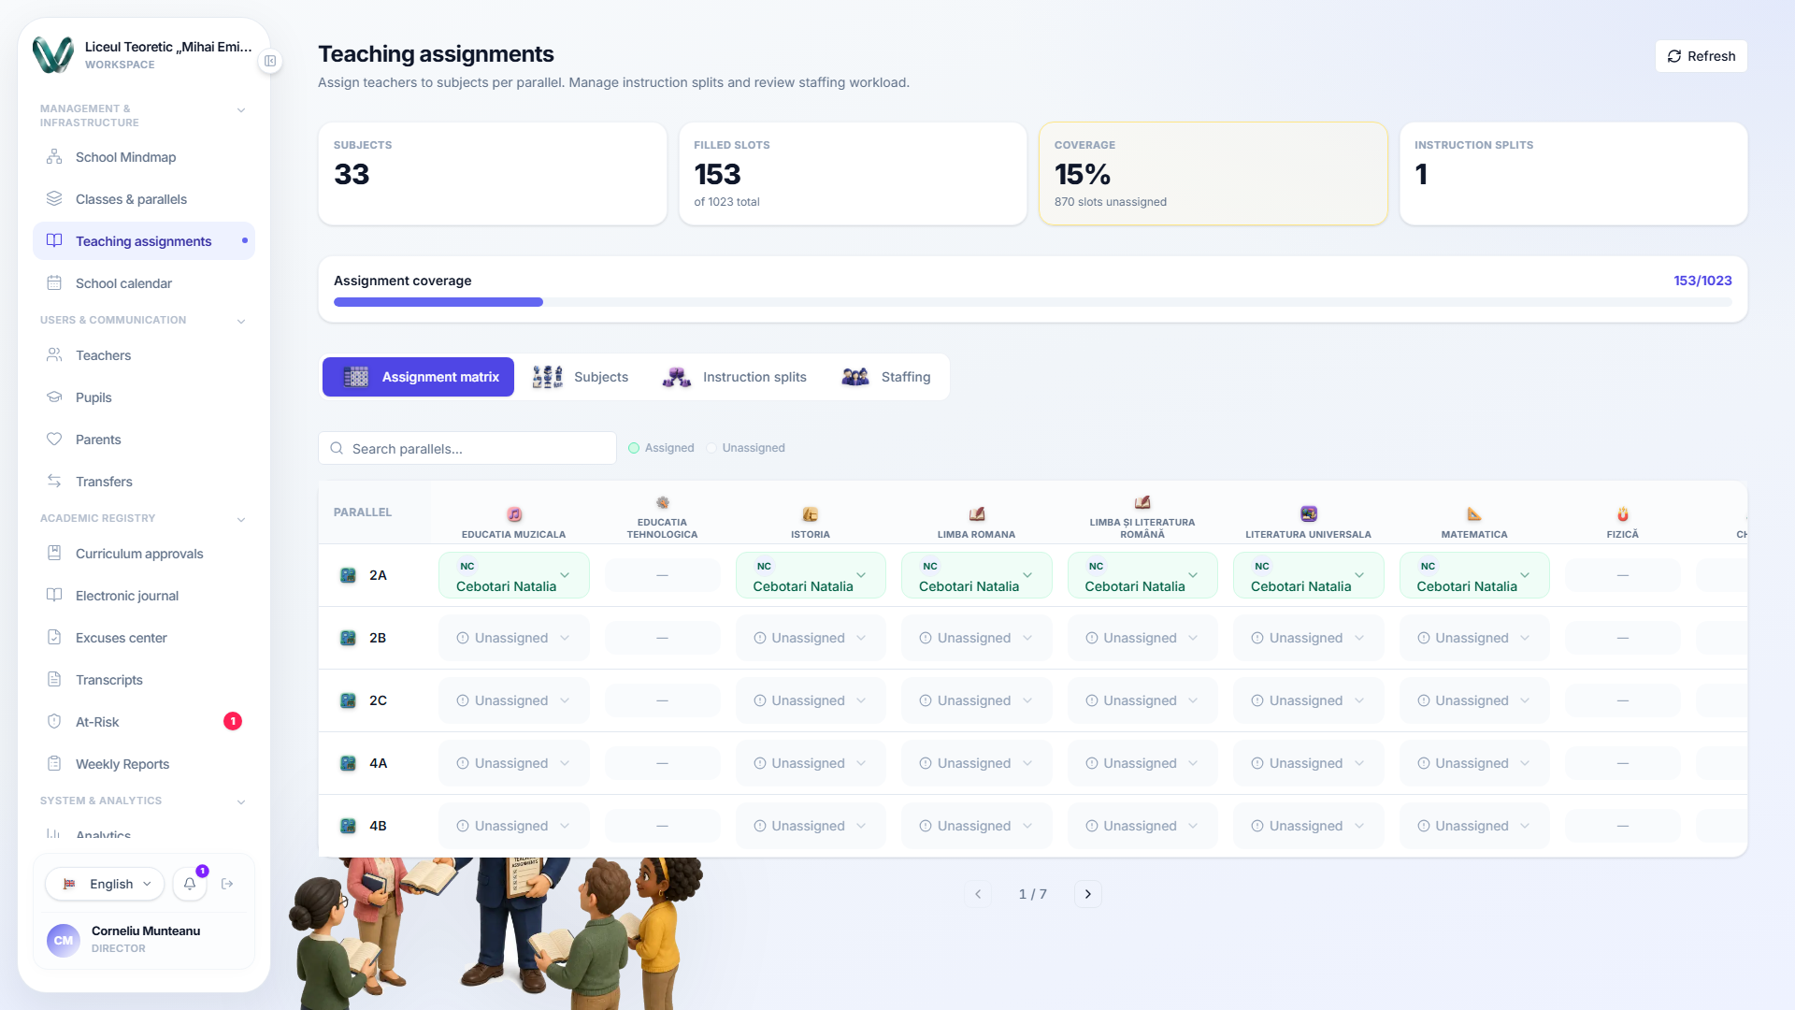Select the 2A parallel row icon
Viewport: 1795px width, 1010px height.
pyautogui.click(x=348, y=575)
